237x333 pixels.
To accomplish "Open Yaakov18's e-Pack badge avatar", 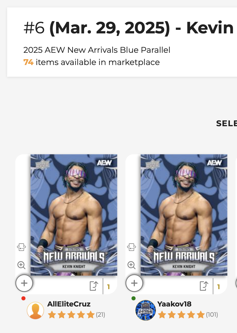I will 146,310.
